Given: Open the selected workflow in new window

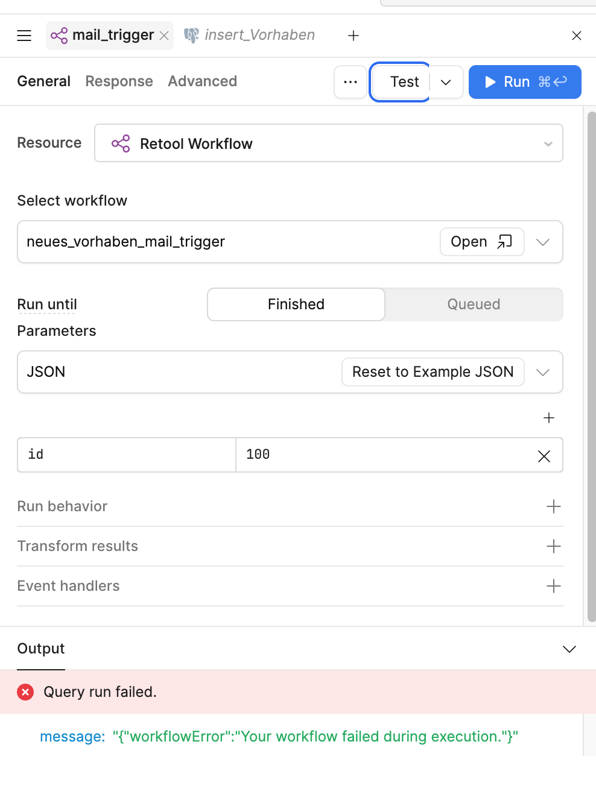Looking at the screenshot, I should tap(481, 242).
